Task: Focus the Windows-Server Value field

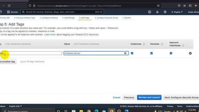Action: click(96, 53)
